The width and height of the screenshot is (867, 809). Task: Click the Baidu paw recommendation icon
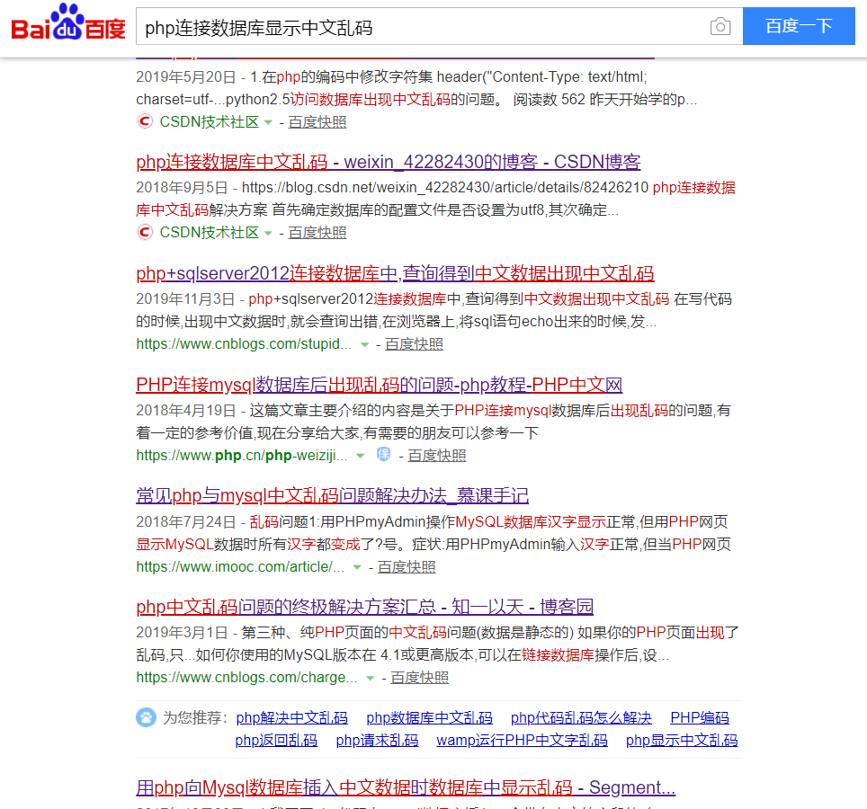[146, 717]
